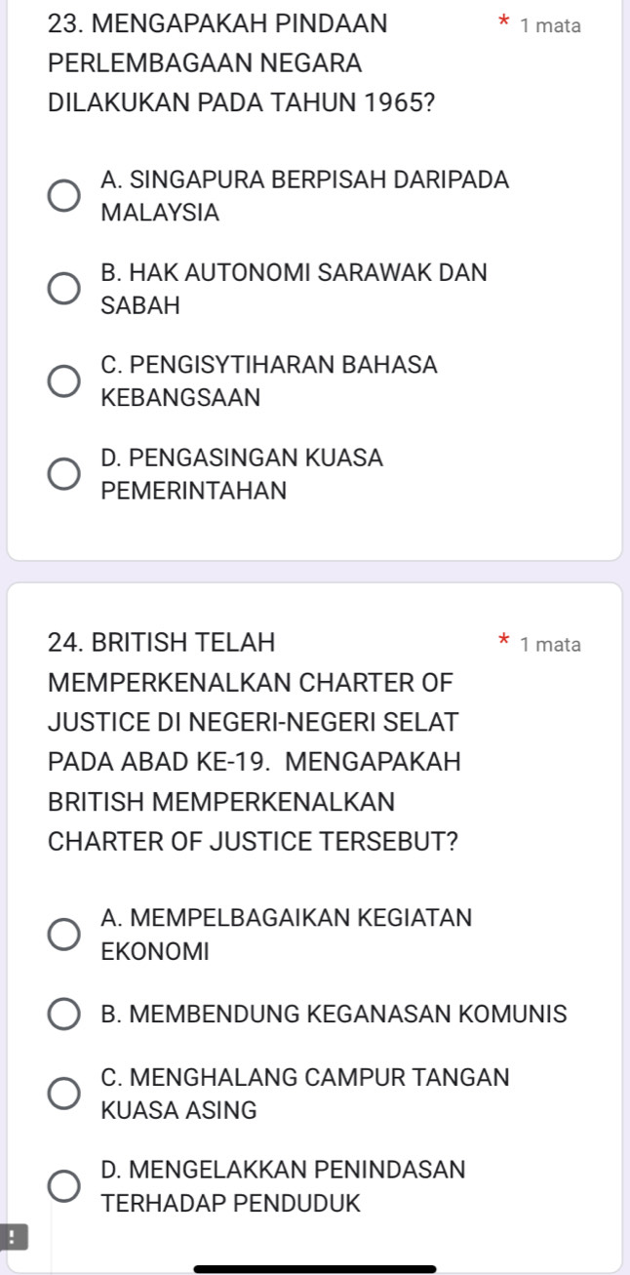Tap the "1 mata" label on question 24

click(550, 644)
